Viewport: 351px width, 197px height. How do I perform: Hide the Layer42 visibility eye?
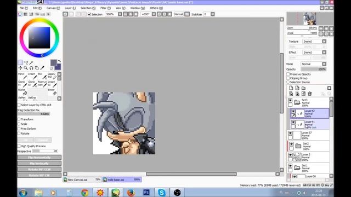[293, 111]
